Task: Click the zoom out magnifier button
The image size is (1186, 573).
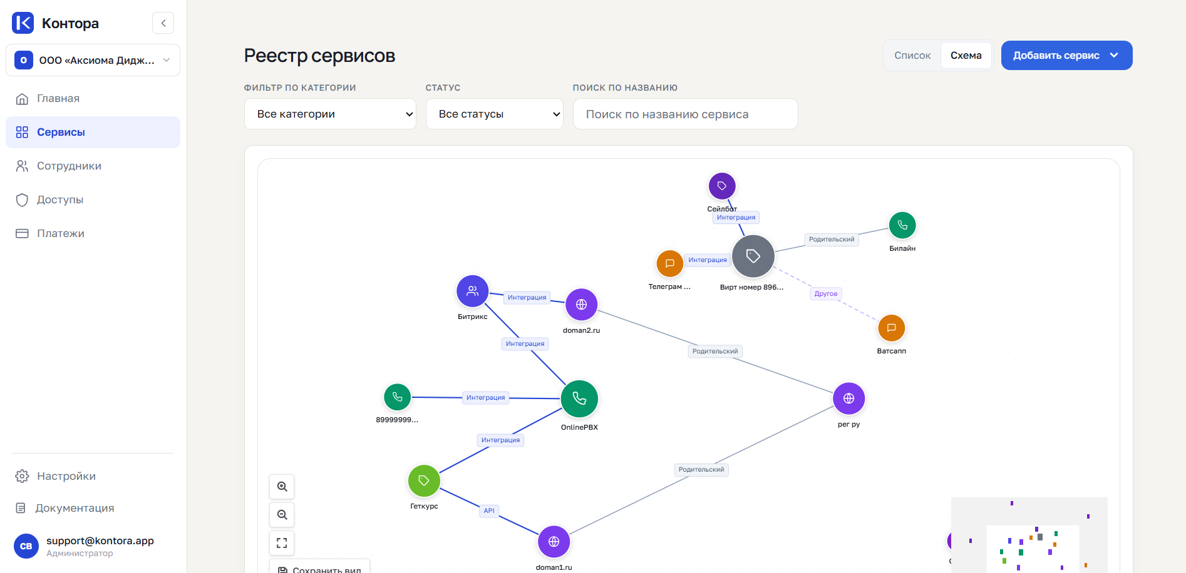Action: point(282,515)
